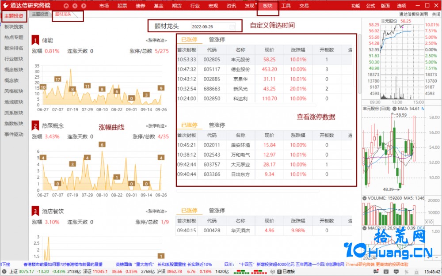Zoom in the K-line chart with plus button

429,257
